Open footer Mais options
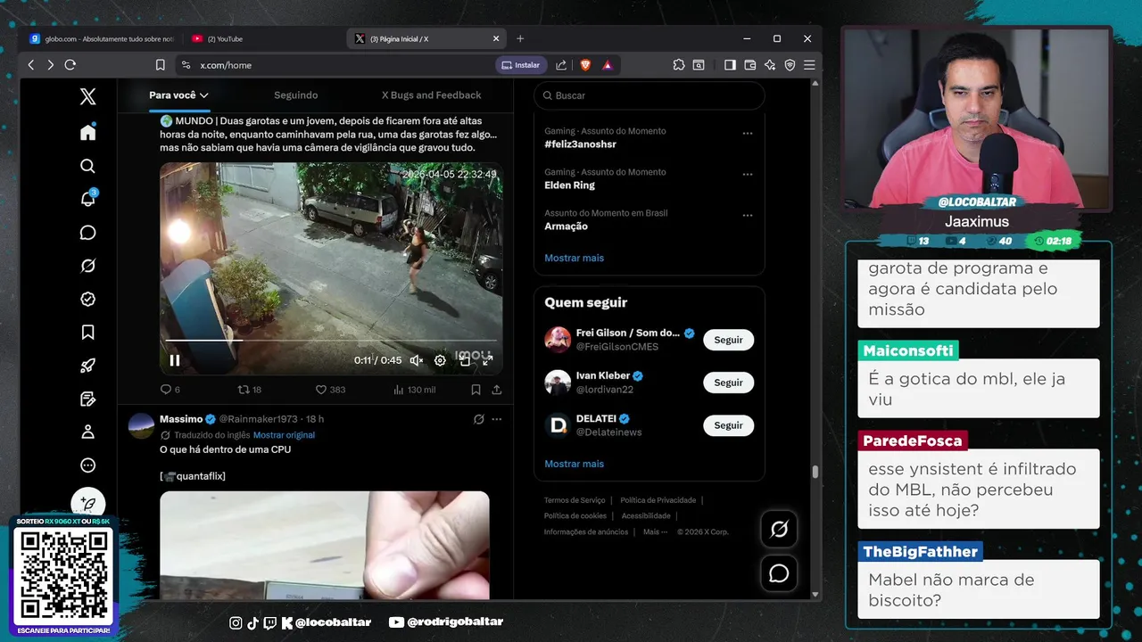1142x642 pixels. [x=655, y=531]
